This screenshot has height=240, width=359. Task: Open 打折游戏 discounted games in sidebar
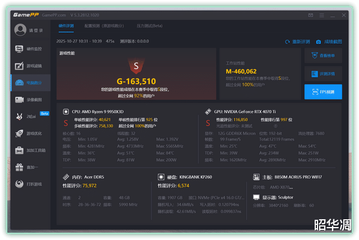click(30, 184)
